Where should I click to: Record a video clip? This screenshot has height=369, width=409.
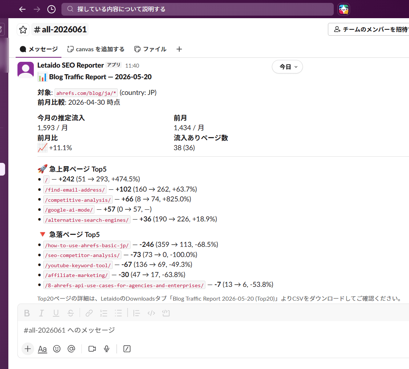click(92, 349)
